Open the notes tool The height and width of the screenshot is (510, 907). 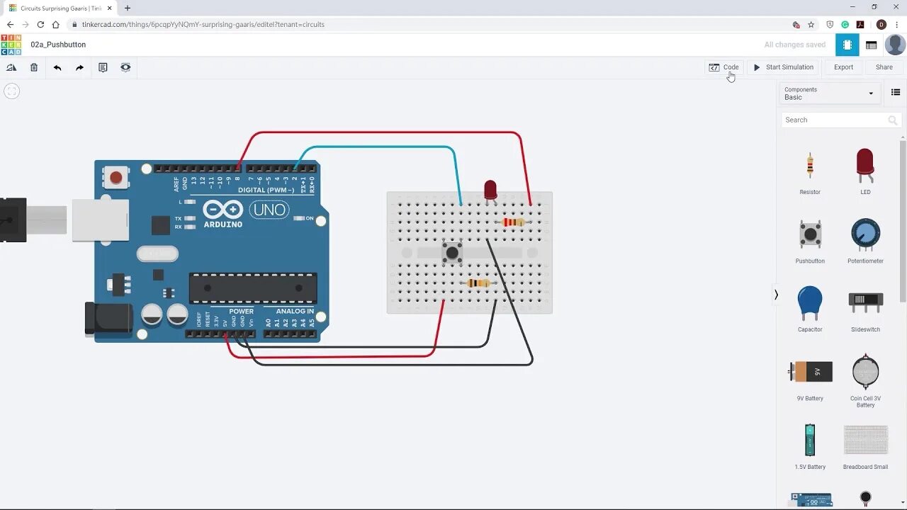click(x=103, y=67)
